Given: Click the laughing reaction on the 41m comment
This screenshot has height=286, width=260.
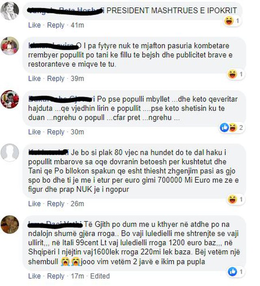Looking at the screenshot, I should click(x=229, y=21).
